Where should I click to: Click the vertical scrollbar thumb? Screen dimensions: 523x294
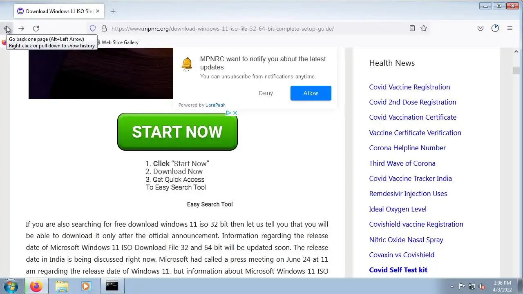(516, 70)
